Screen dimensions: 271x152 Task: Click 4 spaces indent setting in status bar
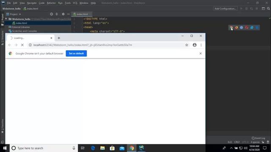(x=255, y=142)
